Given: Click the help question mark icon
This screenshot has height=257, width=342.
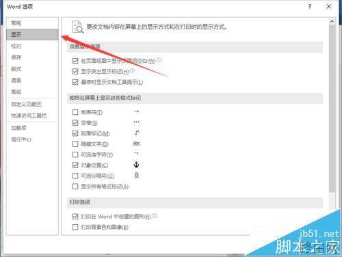Looking at the screenshot, I should 309,6.
